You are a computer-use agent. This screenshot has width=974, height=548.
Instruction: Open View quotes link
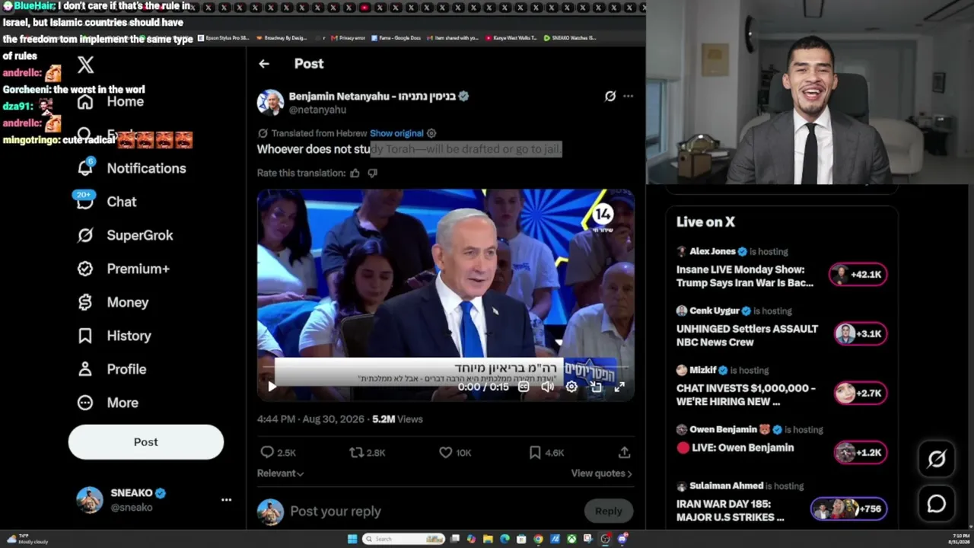(x=601, y=473)
